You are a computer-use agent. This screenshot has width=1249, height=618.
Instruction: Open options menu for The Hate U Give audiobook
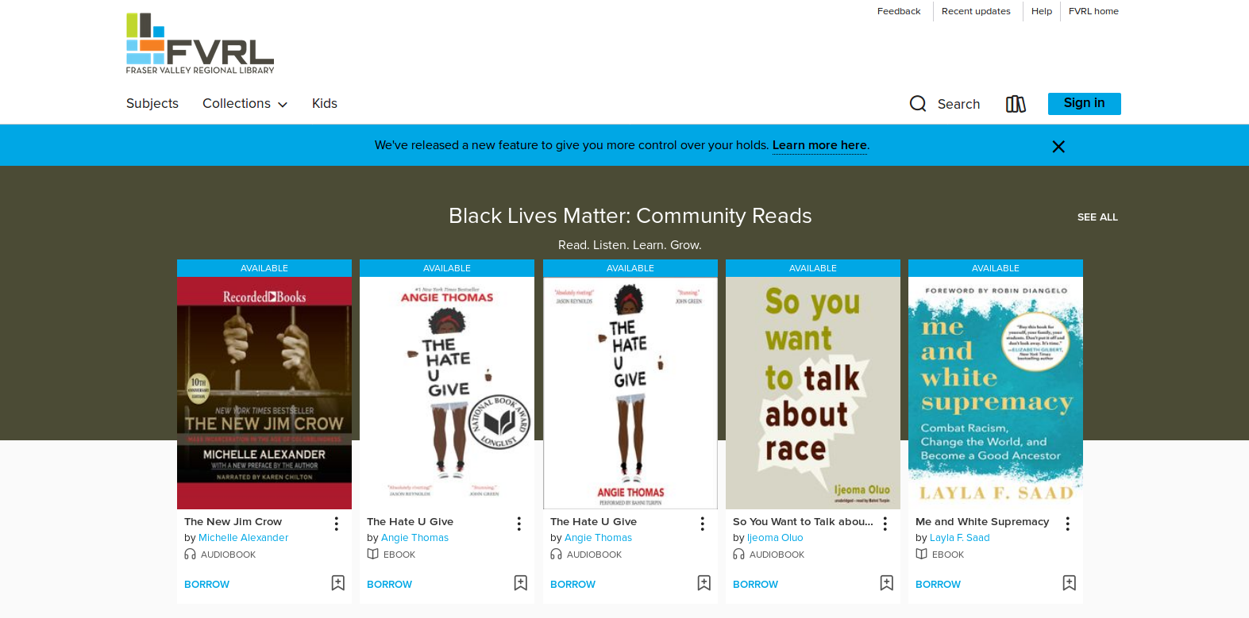pyautogui.click(x=703, y=524)
